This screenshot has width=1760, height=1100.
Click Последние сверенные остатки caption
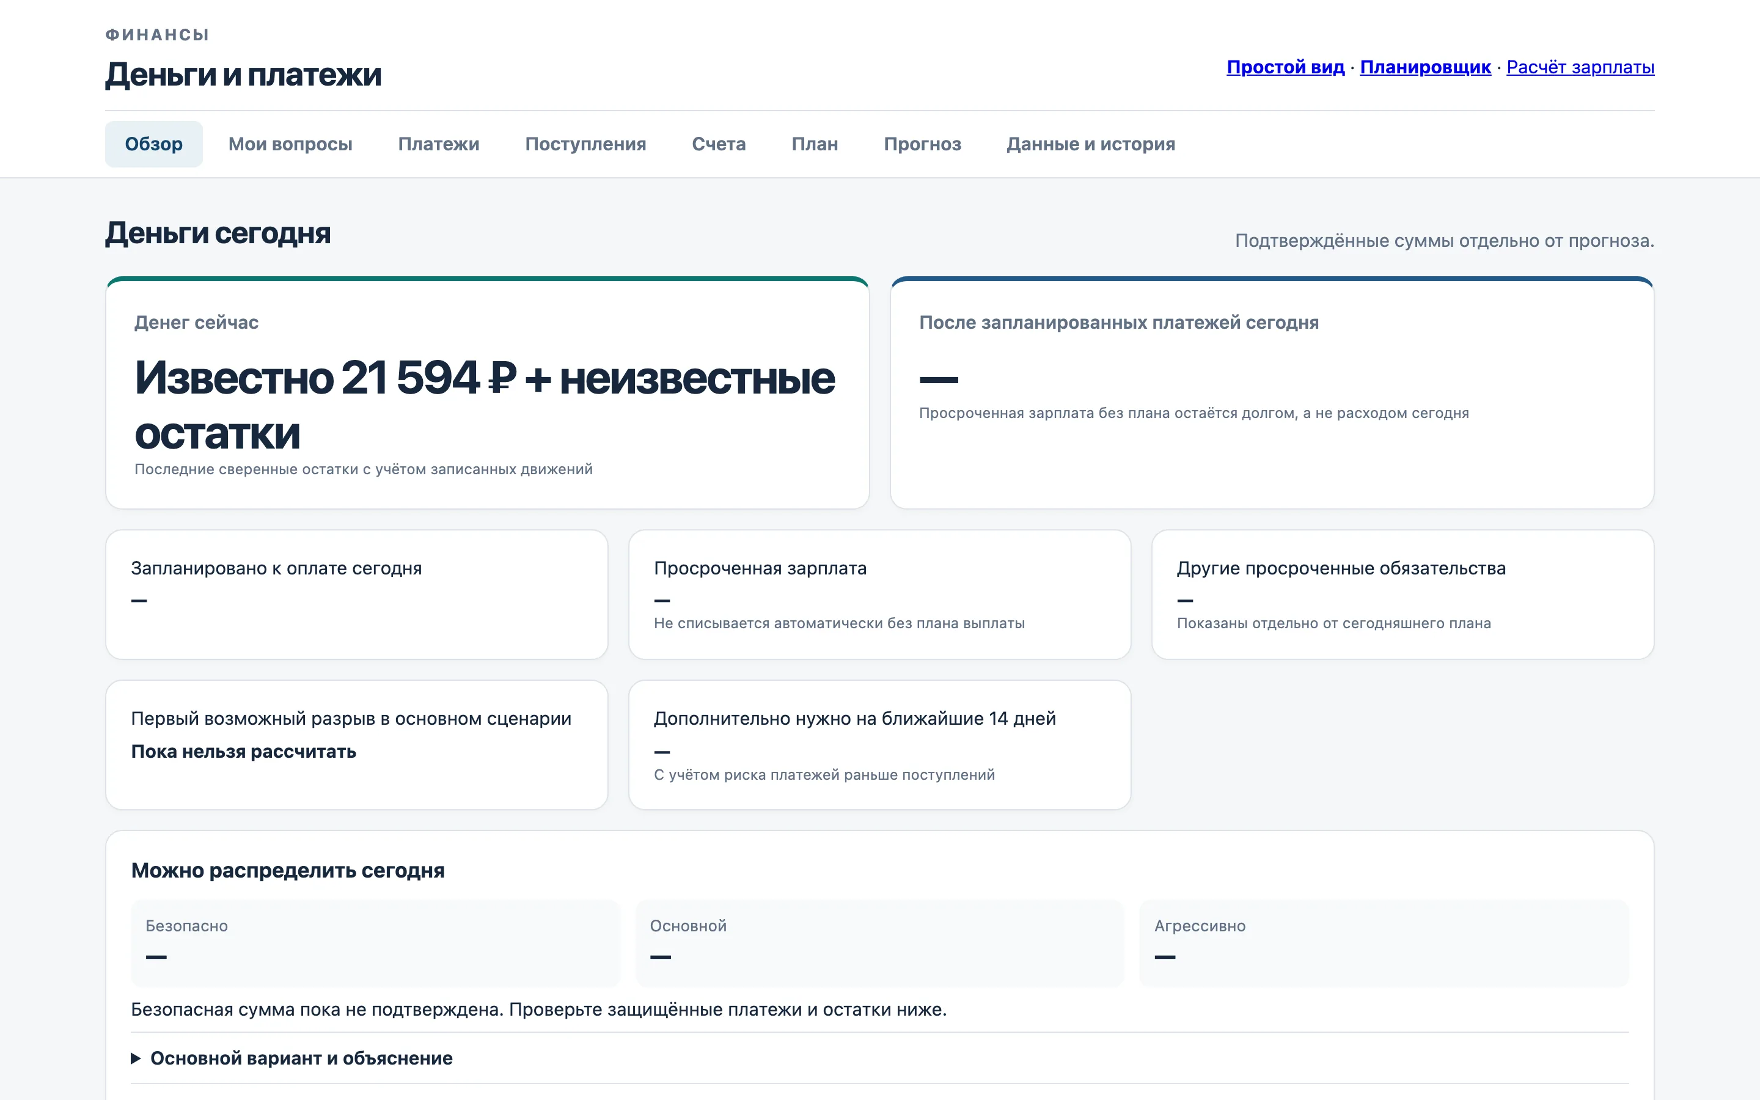pos(364,469)
